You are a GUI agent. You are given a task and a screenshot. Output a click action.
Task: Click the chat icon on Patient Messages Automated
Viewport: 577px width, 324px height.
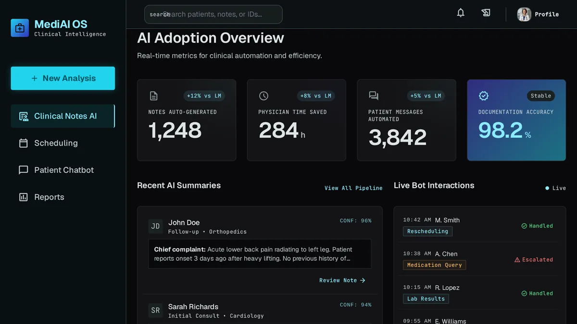tap(374, 96)
